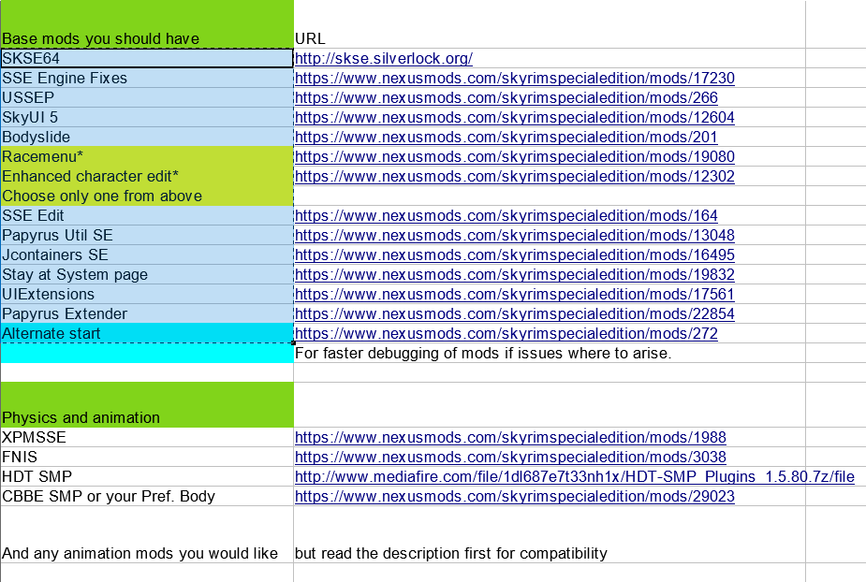The height and width of the screenshot is (582, 866).
Task: Open the FNIS link ending 3038
Action: pos(510,458)
